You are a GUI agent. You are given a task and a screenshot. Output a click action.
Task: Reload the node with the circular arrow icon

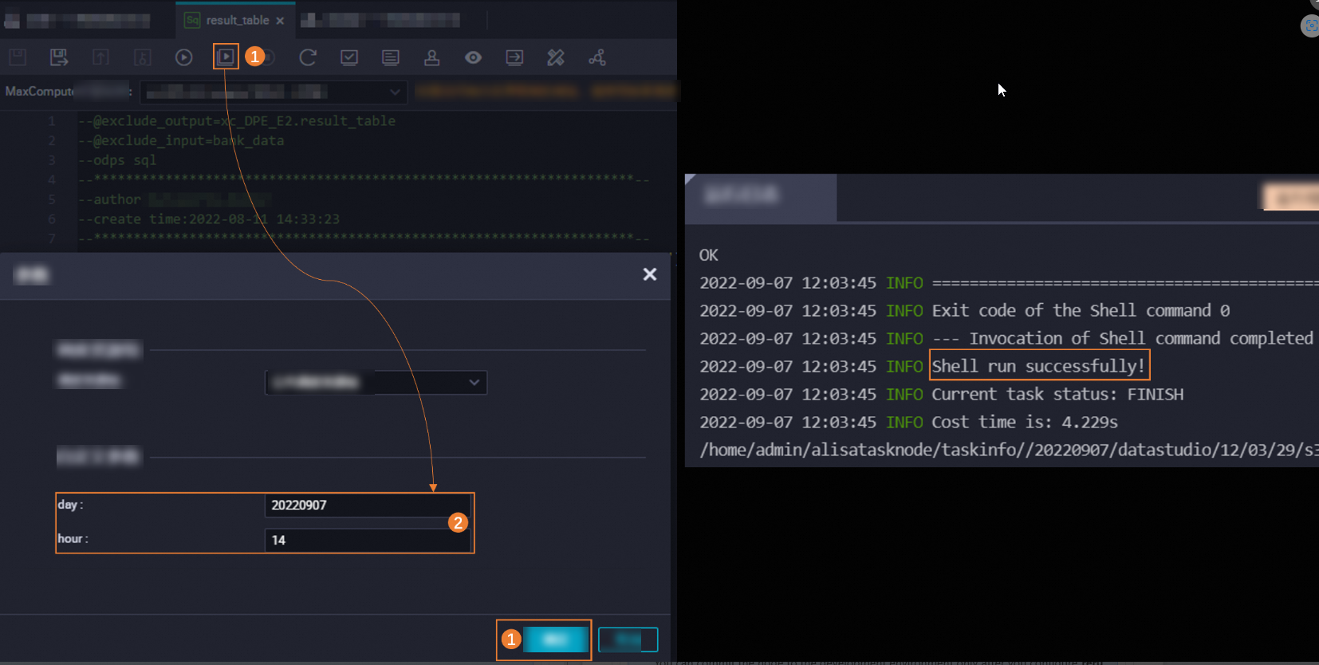(308, 57)
